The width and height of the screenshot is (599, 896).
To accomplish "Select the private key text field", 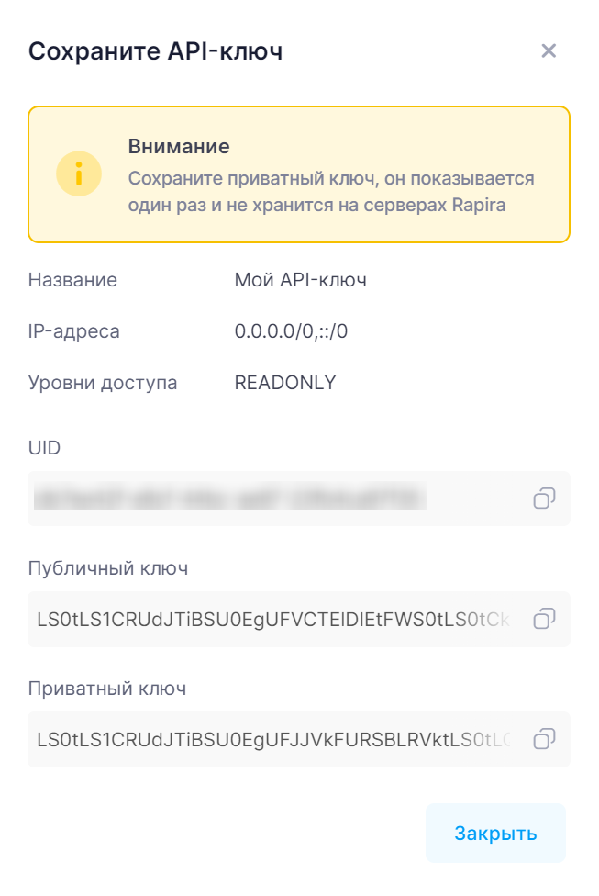I will (273, 738).
